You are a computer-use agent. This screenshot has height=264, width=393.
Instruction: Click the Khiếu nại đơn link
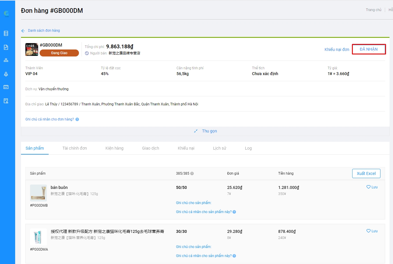(x=337, y=49)
